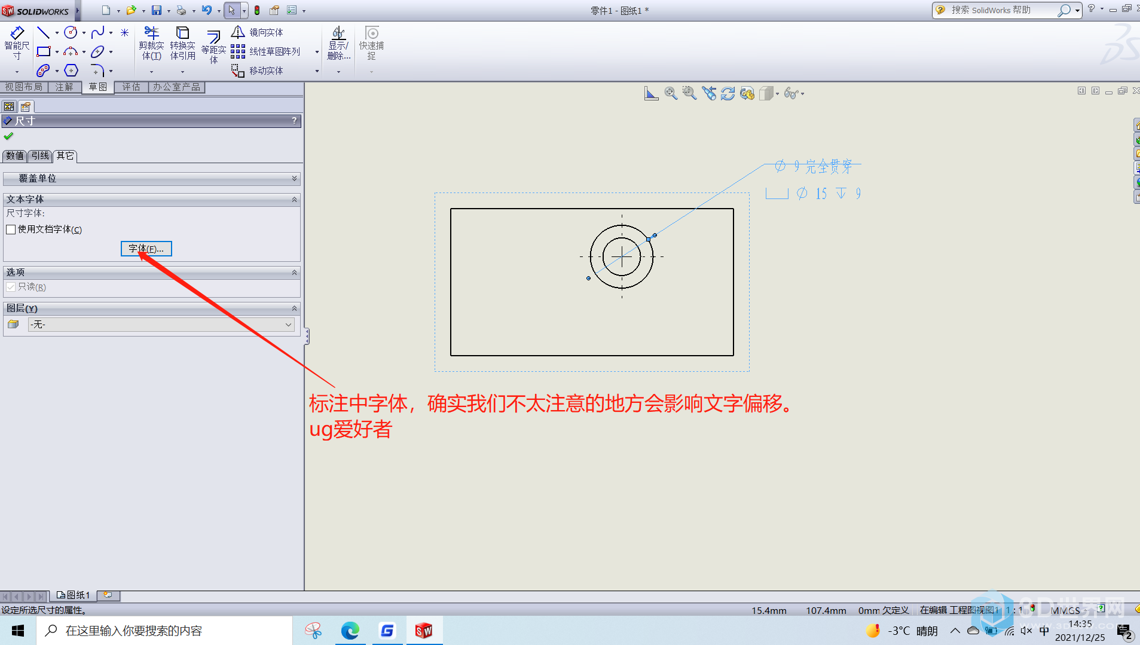1140x645 pixels.
Task: Activate Offset Entities (等距实体) tool
Action: coord(213,47)
